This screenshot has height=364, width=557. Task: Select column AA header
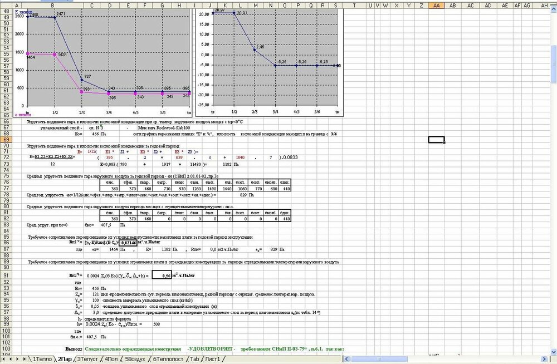click(436, 5)
